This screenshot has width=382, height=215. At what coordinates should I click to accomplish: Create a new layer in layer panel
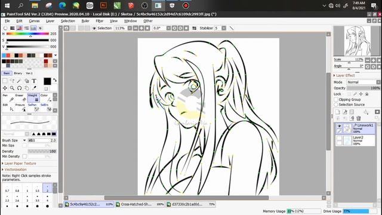(338, 112)
